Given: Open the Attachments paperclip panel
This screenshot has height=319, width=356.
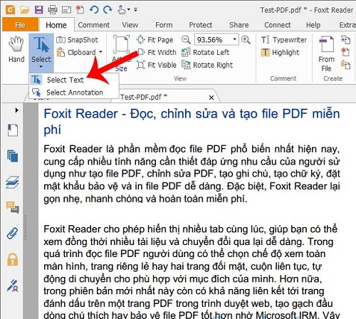Looking at the screenshot, I should coord(13,233).
